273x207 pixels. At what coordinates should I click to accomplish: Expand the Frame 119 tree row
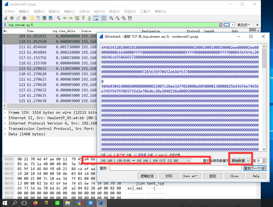tap(5, 112)
